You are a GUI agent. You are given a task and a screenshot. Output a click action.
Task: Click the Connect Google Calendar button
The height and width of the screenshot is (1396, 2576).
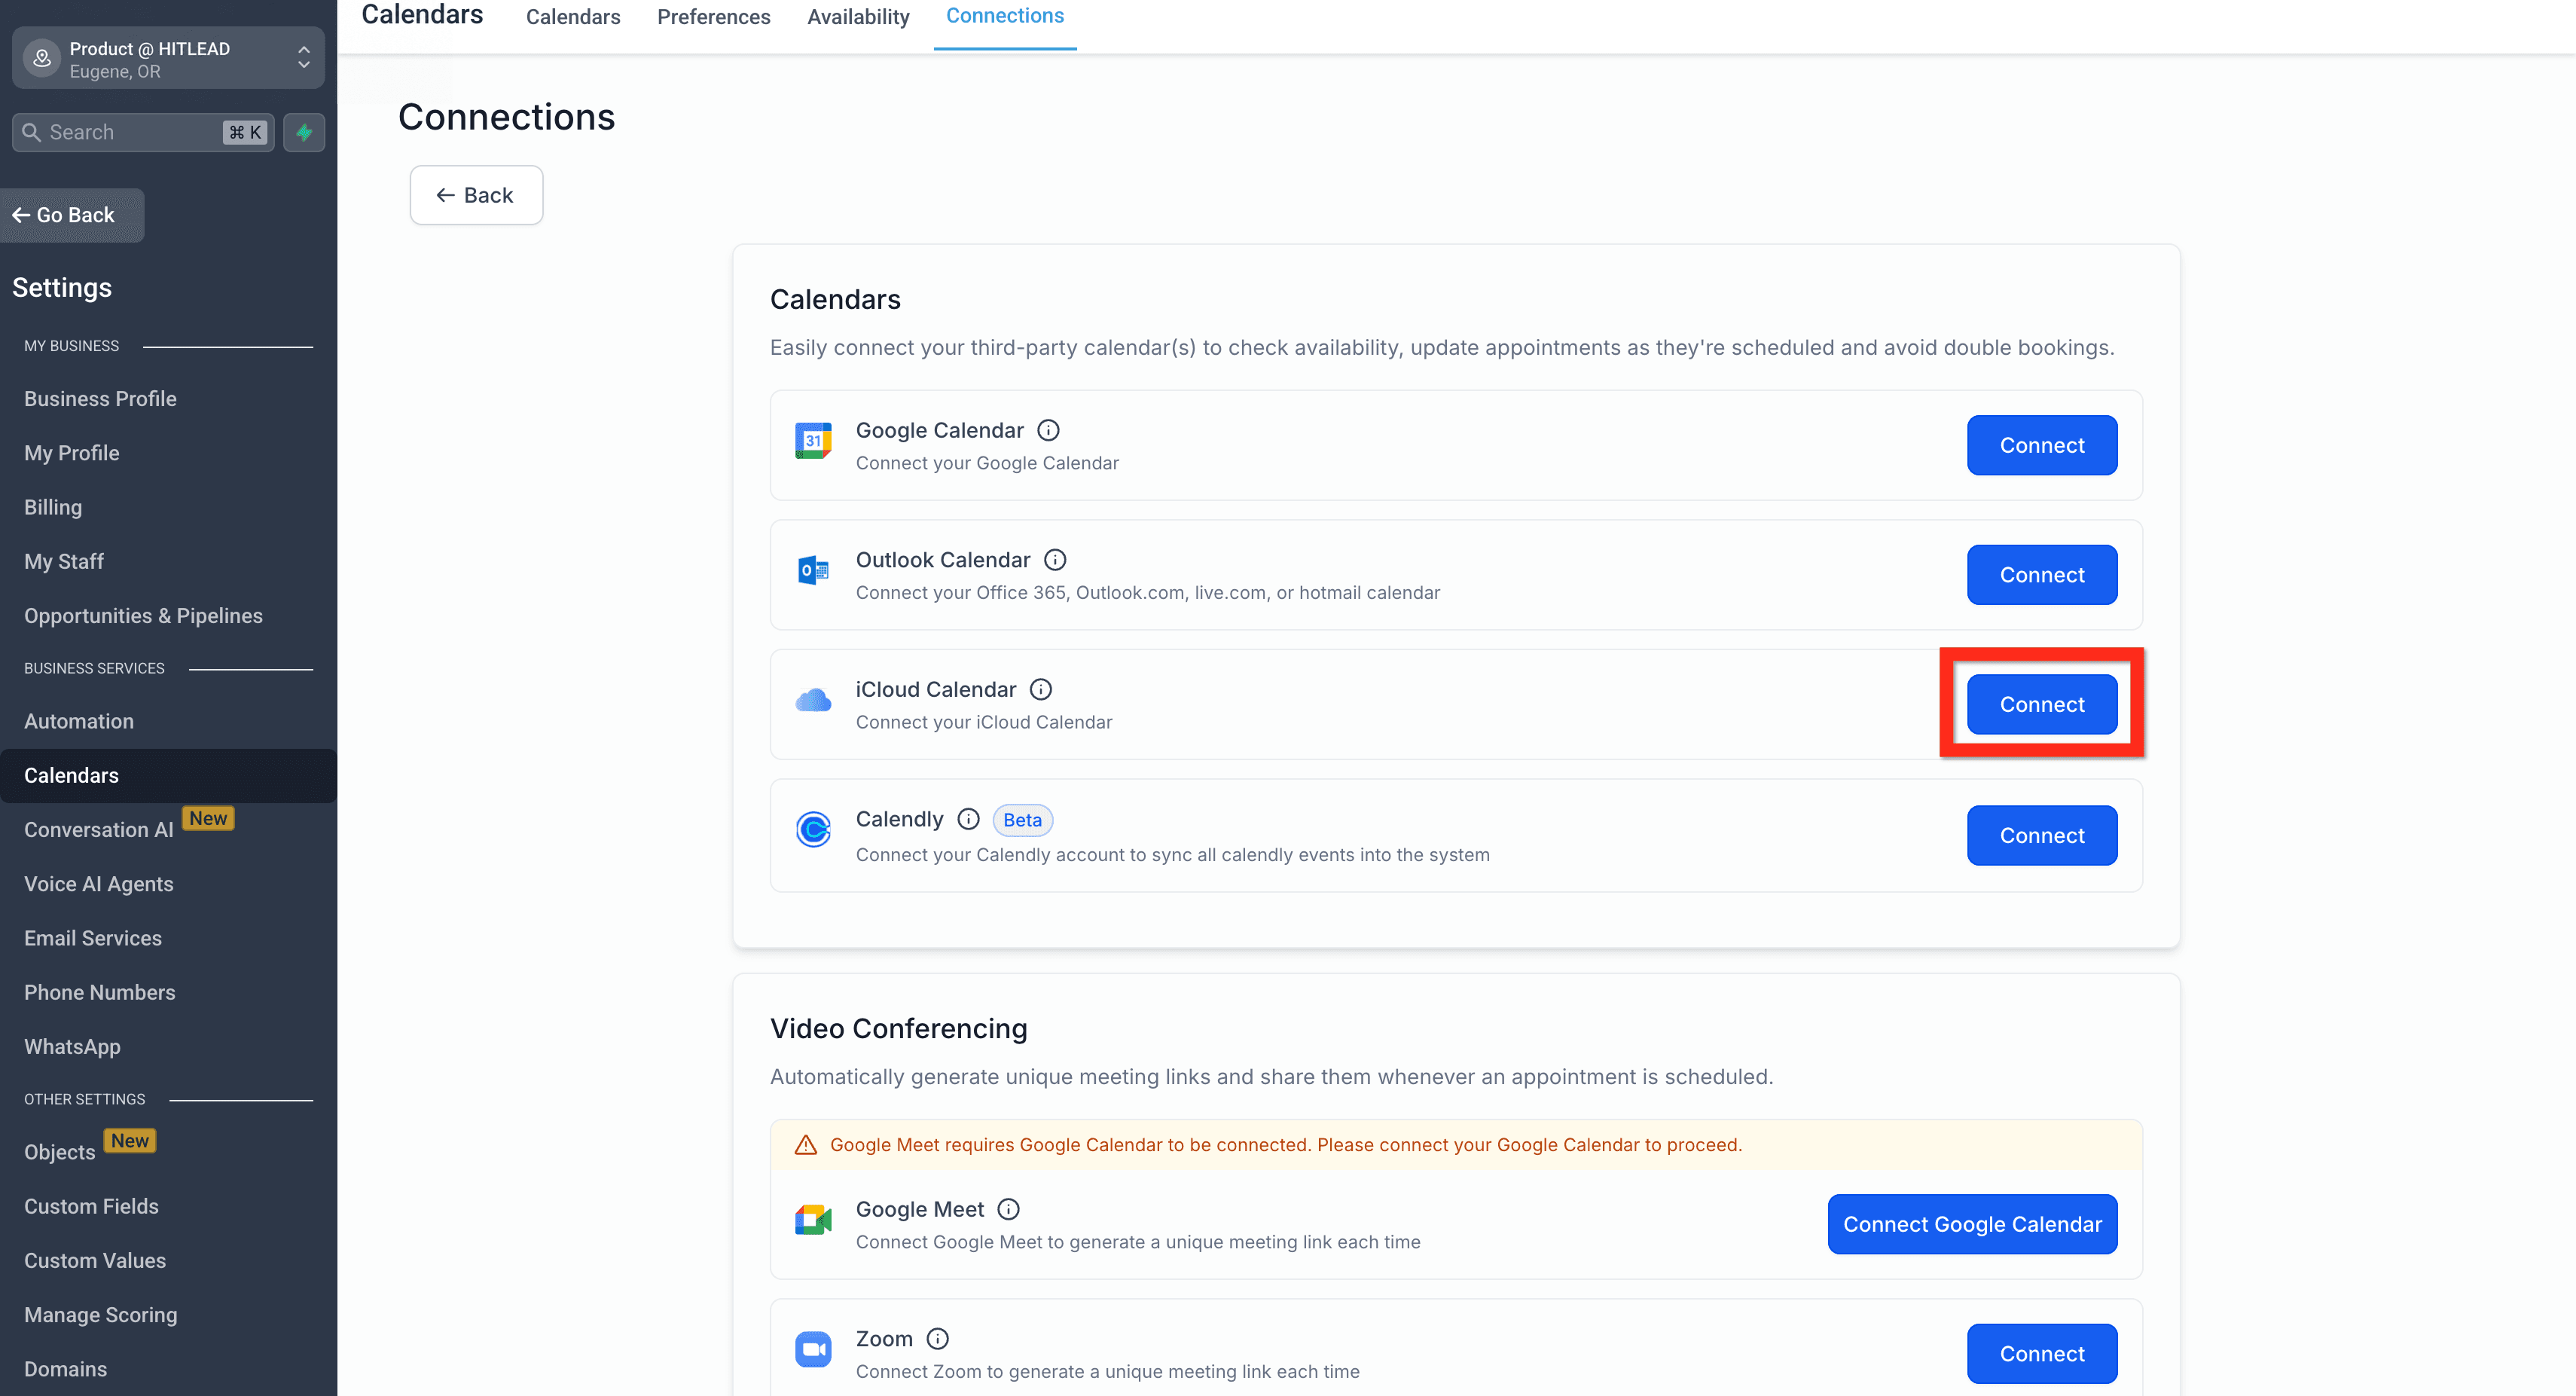(x=1972, y=1224)
